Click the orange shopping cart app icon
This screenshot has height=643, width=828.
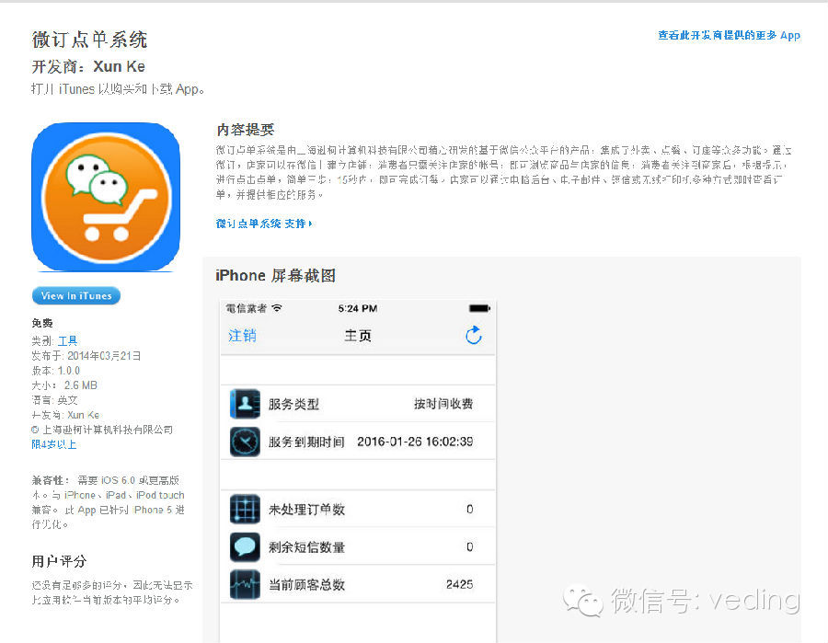click(106, 197)
